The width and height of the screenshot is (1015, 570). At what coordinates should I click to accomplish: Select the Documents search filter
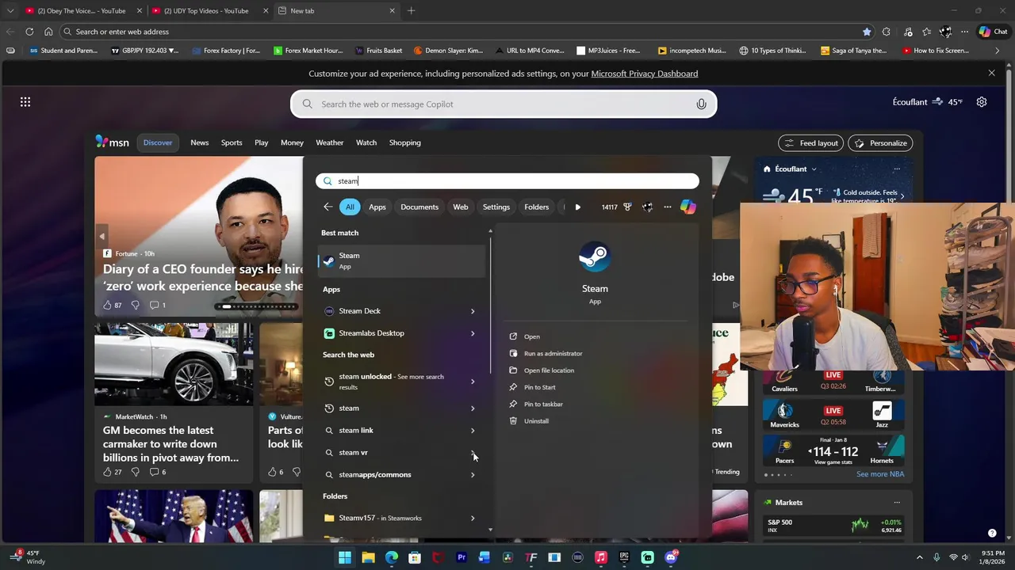click(x=419, y=207)
